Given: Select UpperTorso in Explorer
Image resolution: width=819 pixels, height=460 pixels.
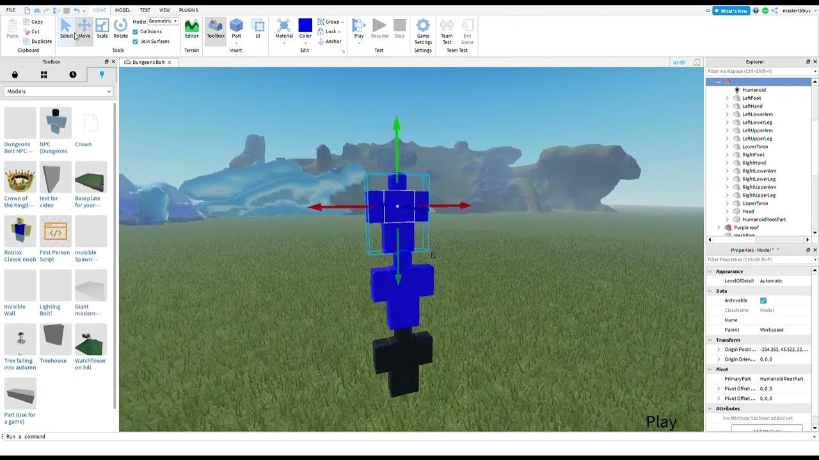Looking at the screenshot, I should pos(755,203).
